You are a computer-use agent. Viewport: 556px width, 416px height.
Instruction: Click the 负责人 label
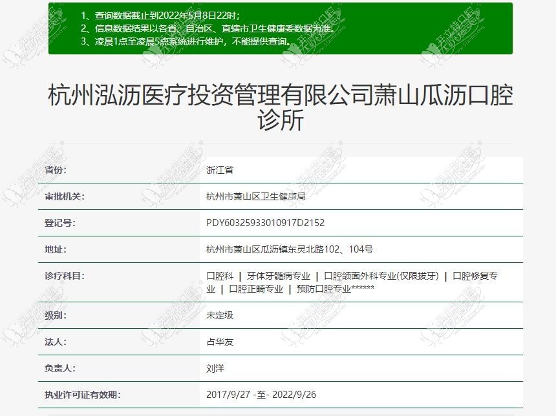[x=60, y=368]
